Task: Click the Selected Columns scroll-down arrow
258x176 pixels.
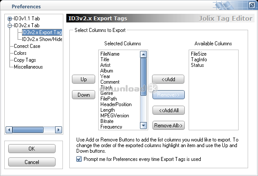Action: [143, 126]
